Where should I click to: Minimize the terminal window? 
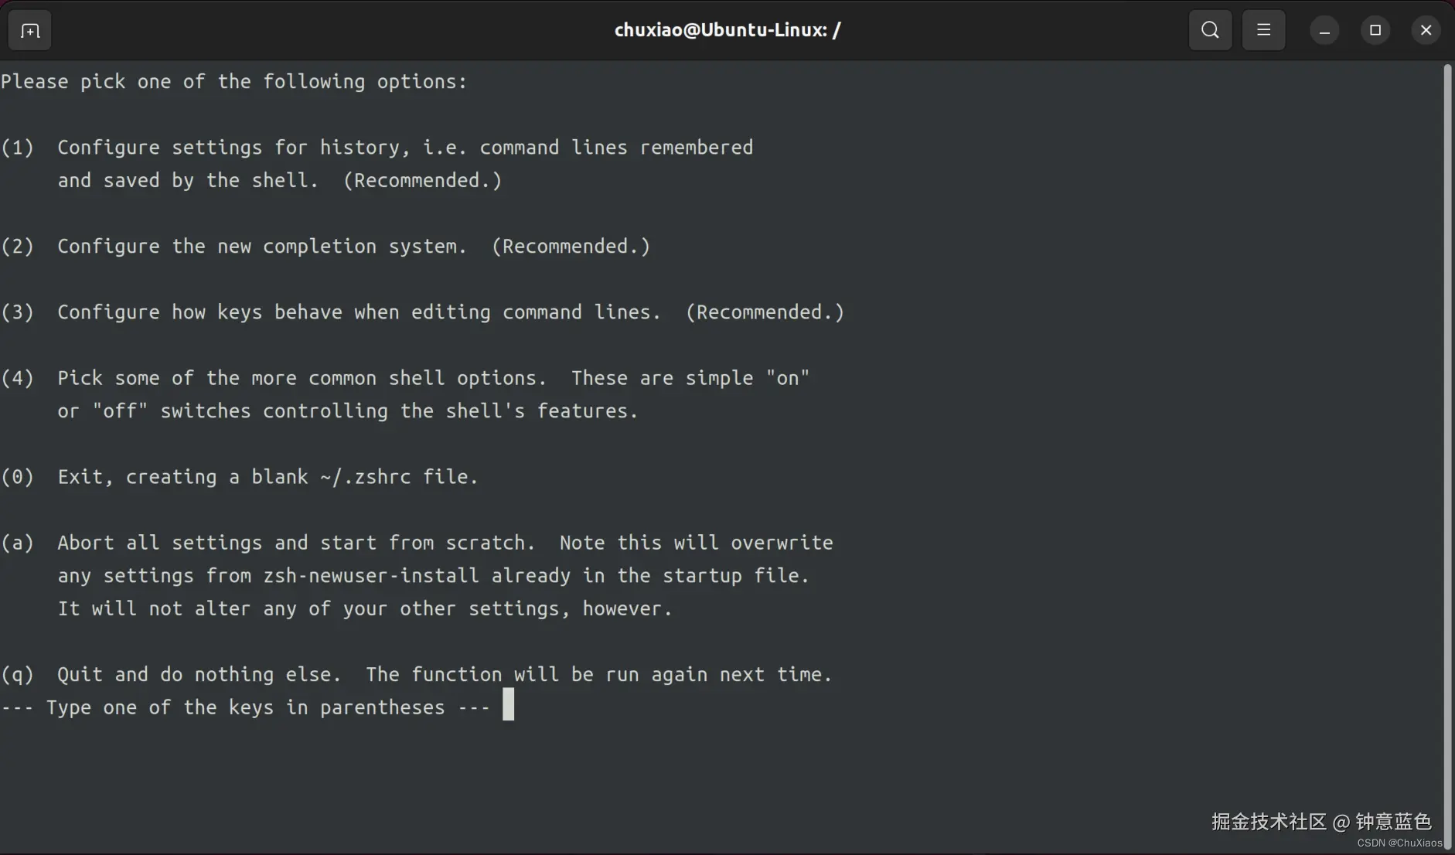pyautogui.click(x=1324, y=30)
